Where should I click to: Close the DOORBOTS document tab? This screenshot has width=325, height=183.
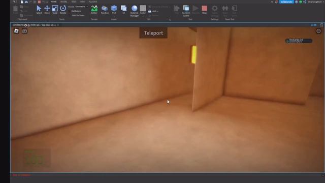pyautogui.click(x=58, y=25)
